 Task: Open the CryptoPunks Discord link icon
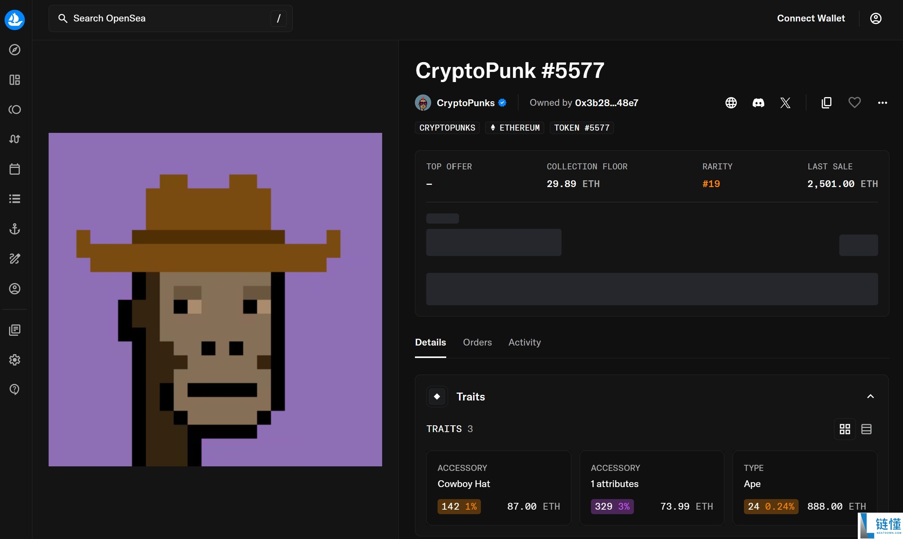pos(758,103)
